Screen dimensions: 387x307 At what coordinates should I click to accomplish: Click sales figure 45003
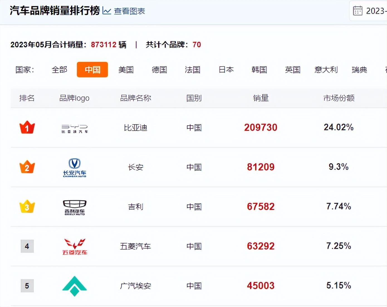[261, 286]
